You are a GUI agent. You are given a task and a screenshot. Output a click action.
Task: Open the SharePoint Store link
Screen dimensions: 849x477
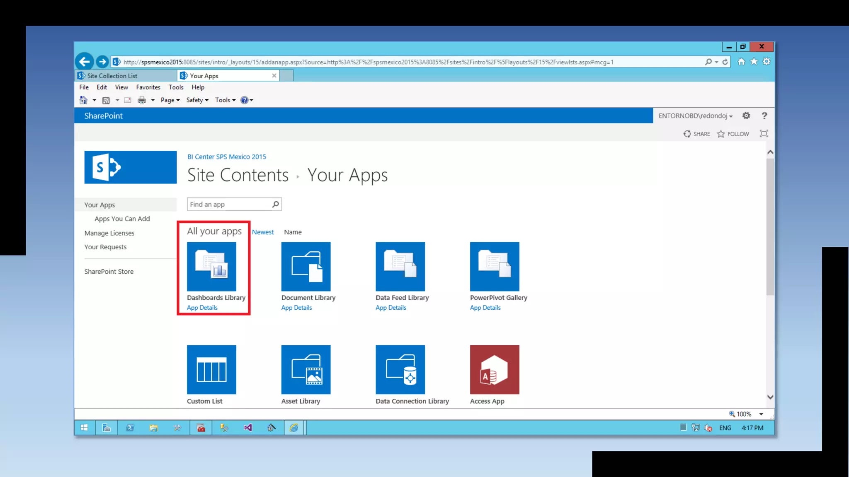[x=109, y=272]
